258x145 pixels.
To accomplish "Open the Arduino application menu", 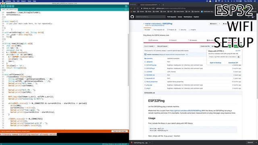I will 8,1.
